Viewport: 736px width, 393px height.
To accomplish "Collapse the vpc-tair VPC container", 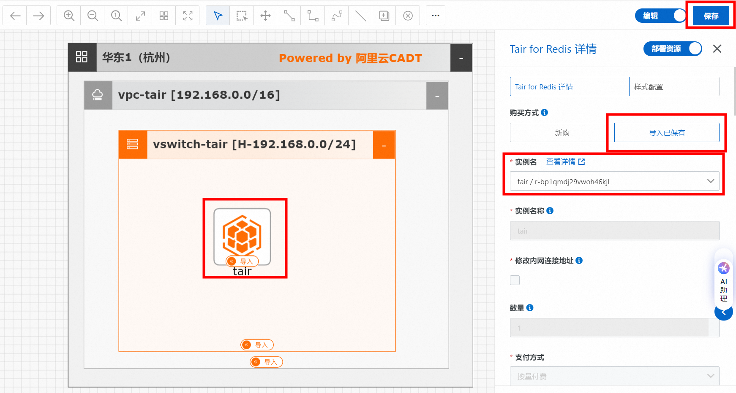I will pyautogui.click(x=437, y=96).
